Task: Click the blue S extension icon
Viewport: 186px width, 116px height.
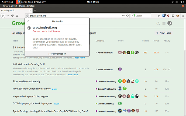Action: pos(164,15)
